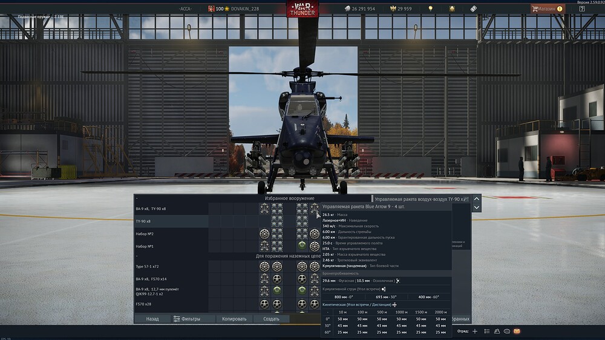Click the golden eagles balance 29 959
Screen dimensions: 605x340
click(401, 8)
